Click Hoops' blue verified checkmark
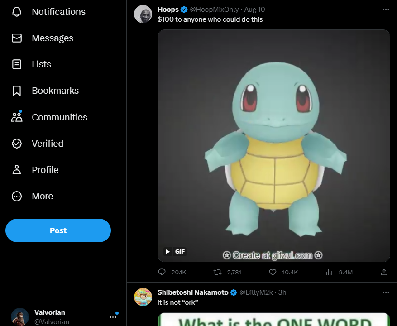The height and width of the screenshot is (326, 397). [x=184, y=10]
